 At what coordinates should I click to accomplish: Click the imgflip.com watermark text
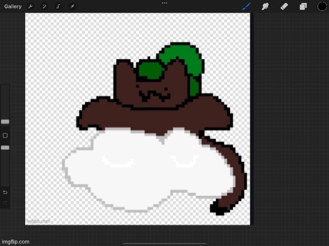(x=15, y=242)
